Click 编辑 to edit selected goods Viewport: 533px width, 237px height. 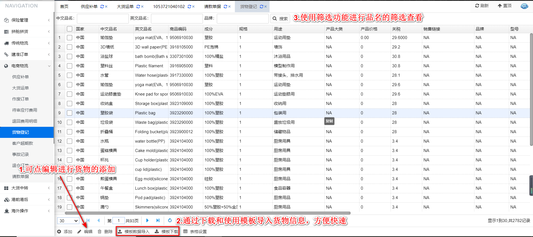coord(85,231)
